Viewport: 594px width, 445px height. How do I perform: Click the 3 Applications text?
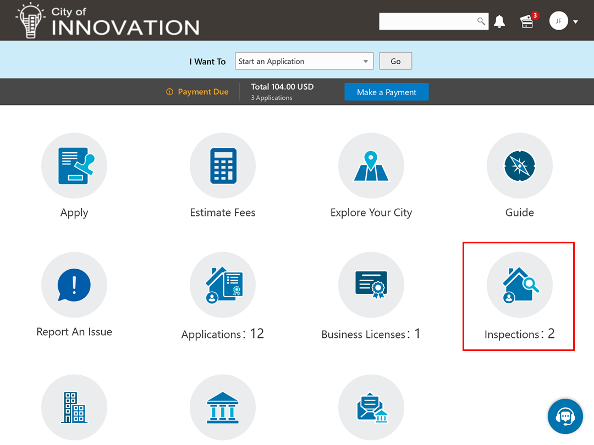[272, 98]
